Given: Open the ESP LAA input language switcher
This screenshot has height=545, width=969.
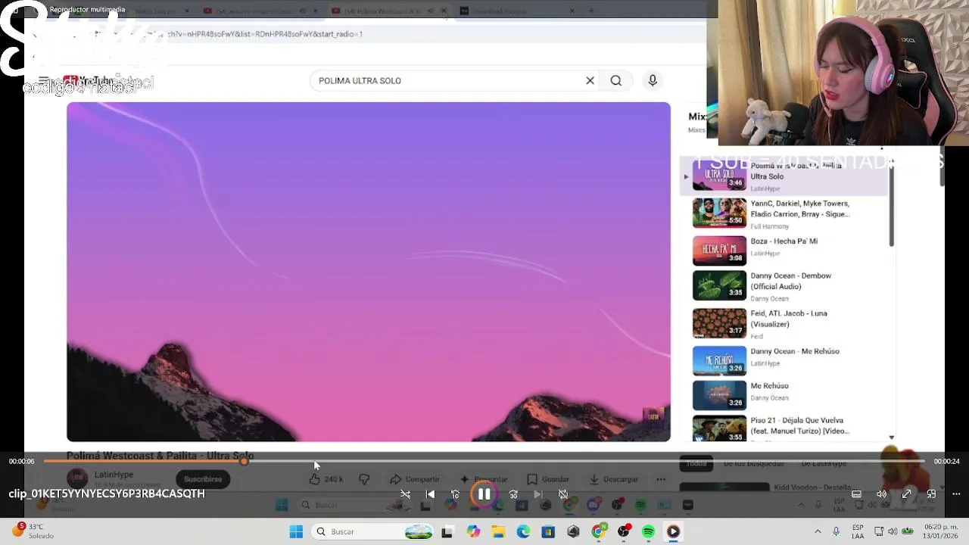Looking at the screenshot, I should click(858, 531).
